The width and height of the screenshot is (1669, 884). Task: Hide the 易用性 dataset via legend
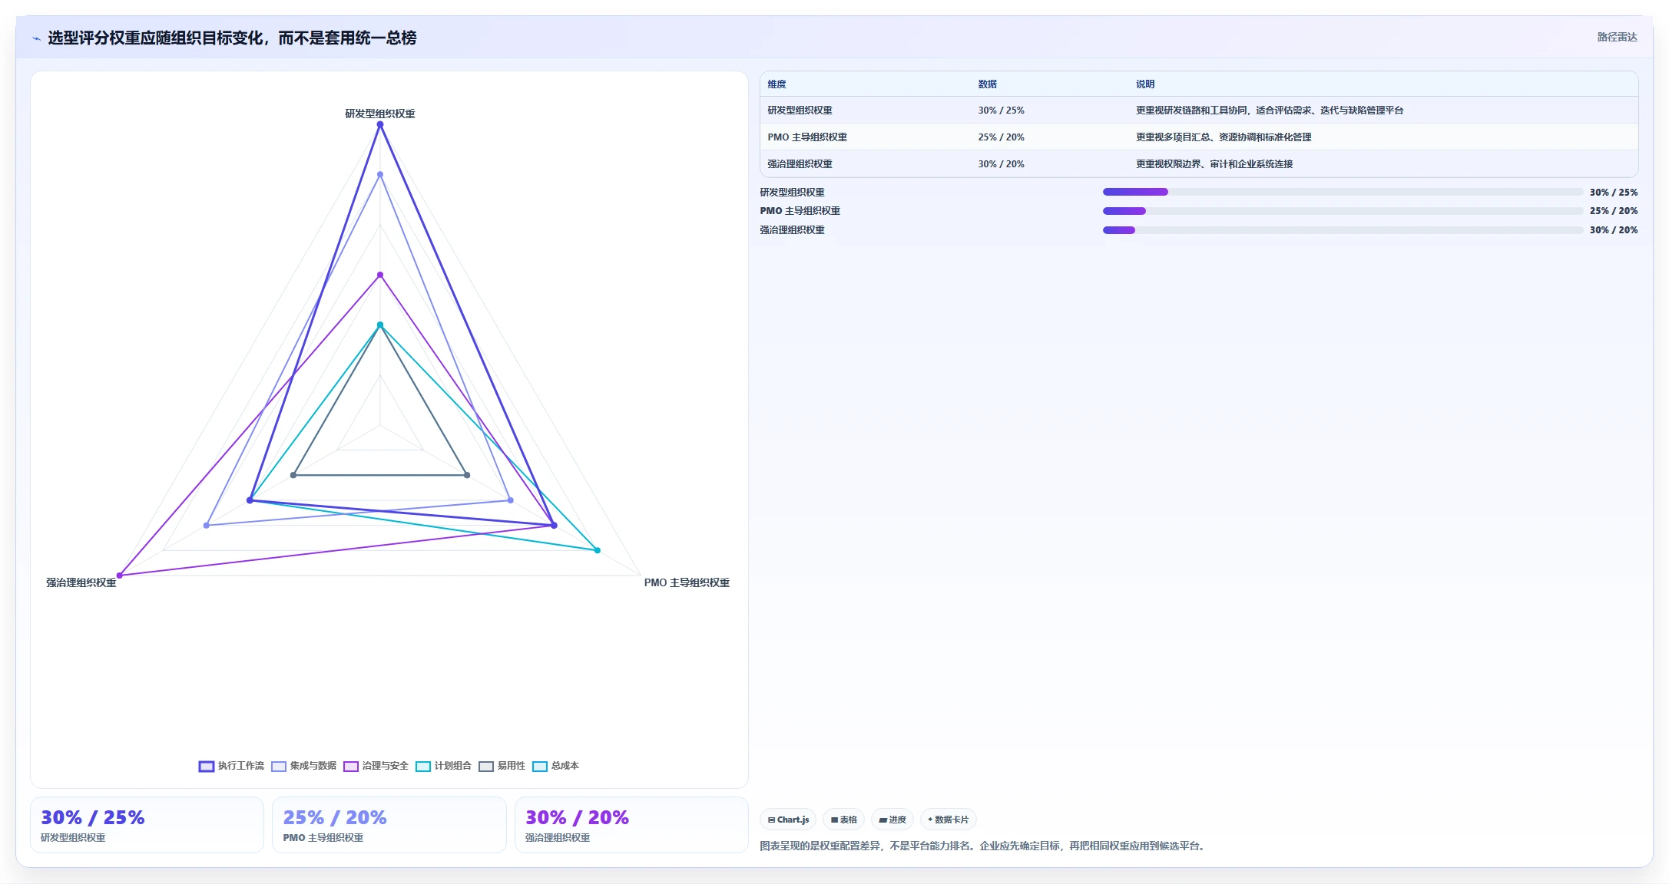pos(485,766)
